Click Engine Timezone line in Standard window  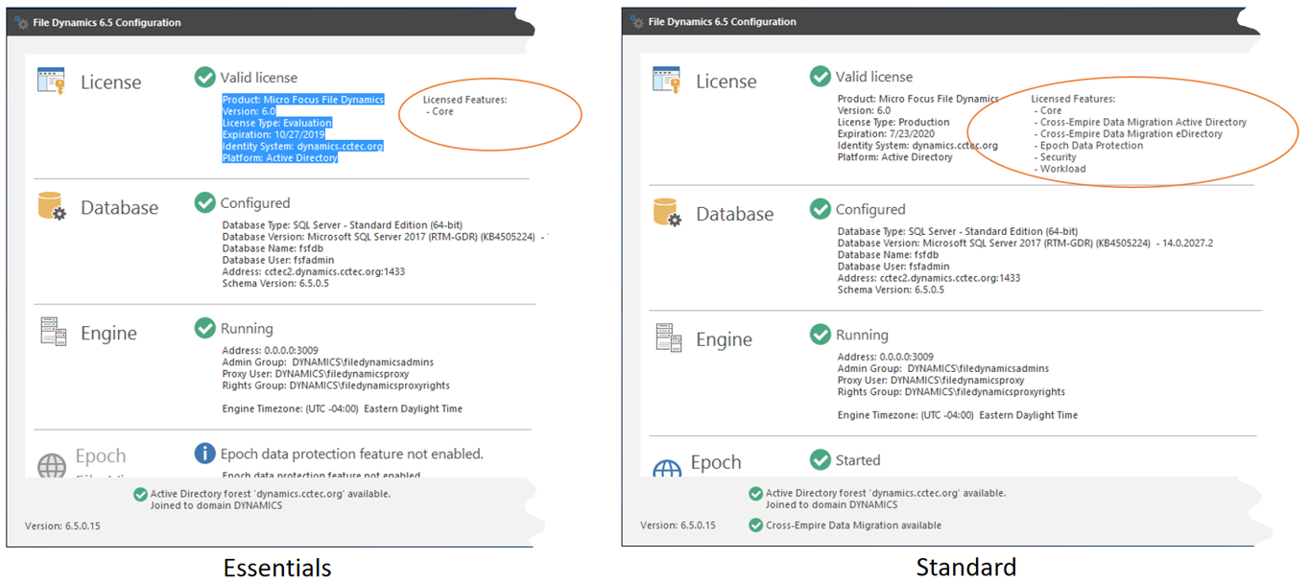point(958,415)
